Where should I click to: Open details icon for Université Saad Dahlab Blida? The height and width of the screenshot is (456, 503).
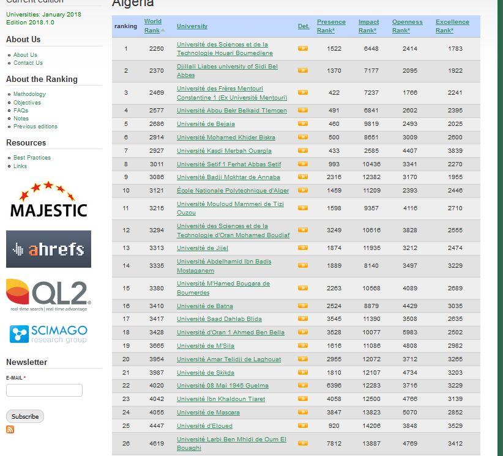coord(302,318)
